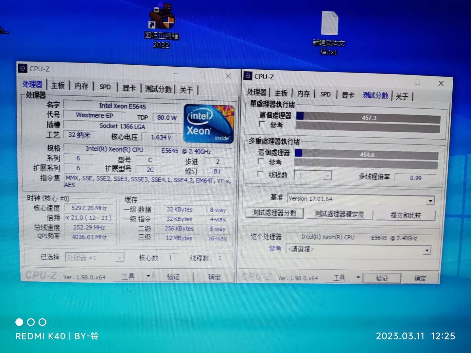This screenshot has height=353, width=471.
Task: Select 内存 tab in right CPU-Z window
Action: click(x=304, y=94)
